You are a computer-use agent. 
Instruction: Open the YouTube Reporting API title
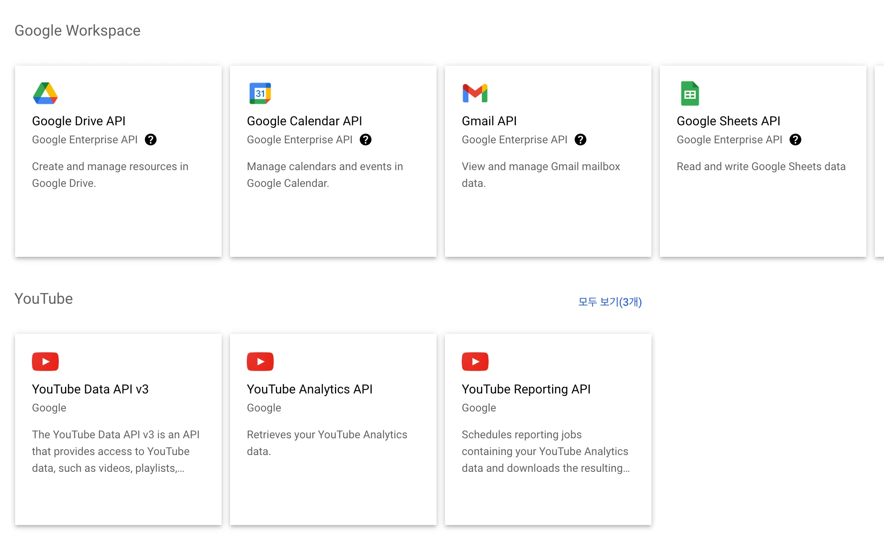click(x=526, y=389)
